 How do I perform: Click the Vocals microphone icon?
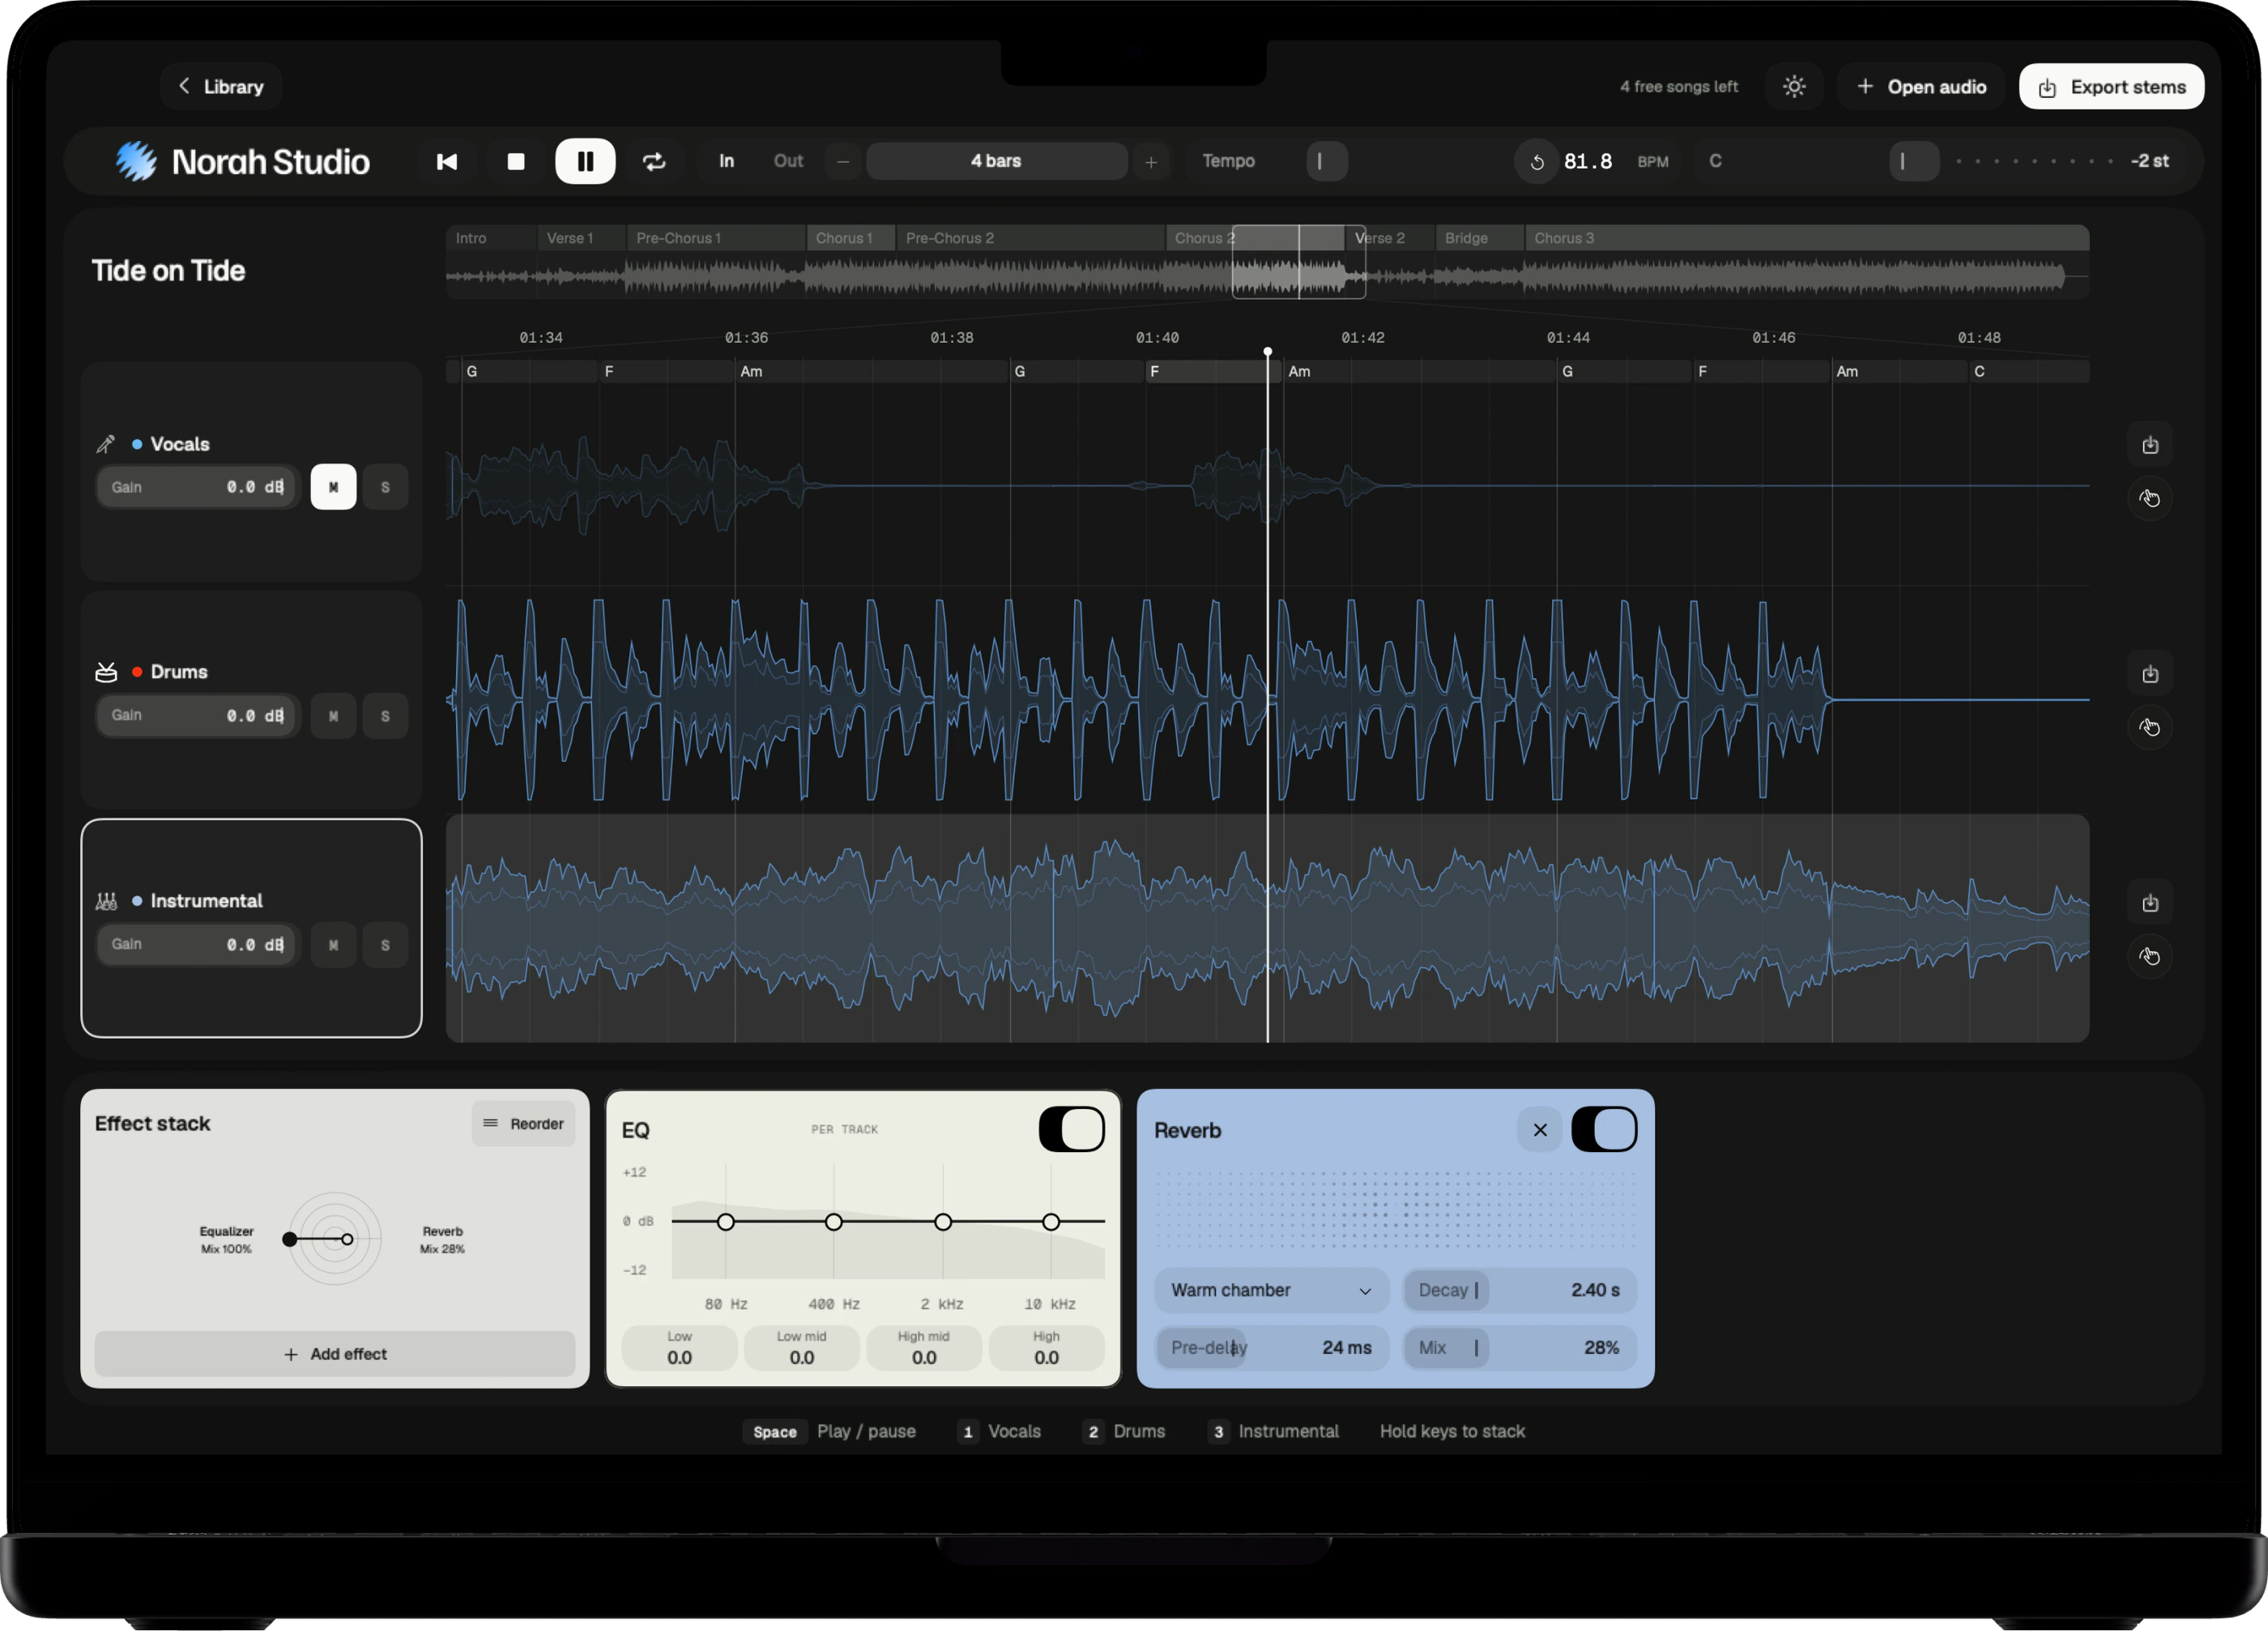[x=106, y=444]
